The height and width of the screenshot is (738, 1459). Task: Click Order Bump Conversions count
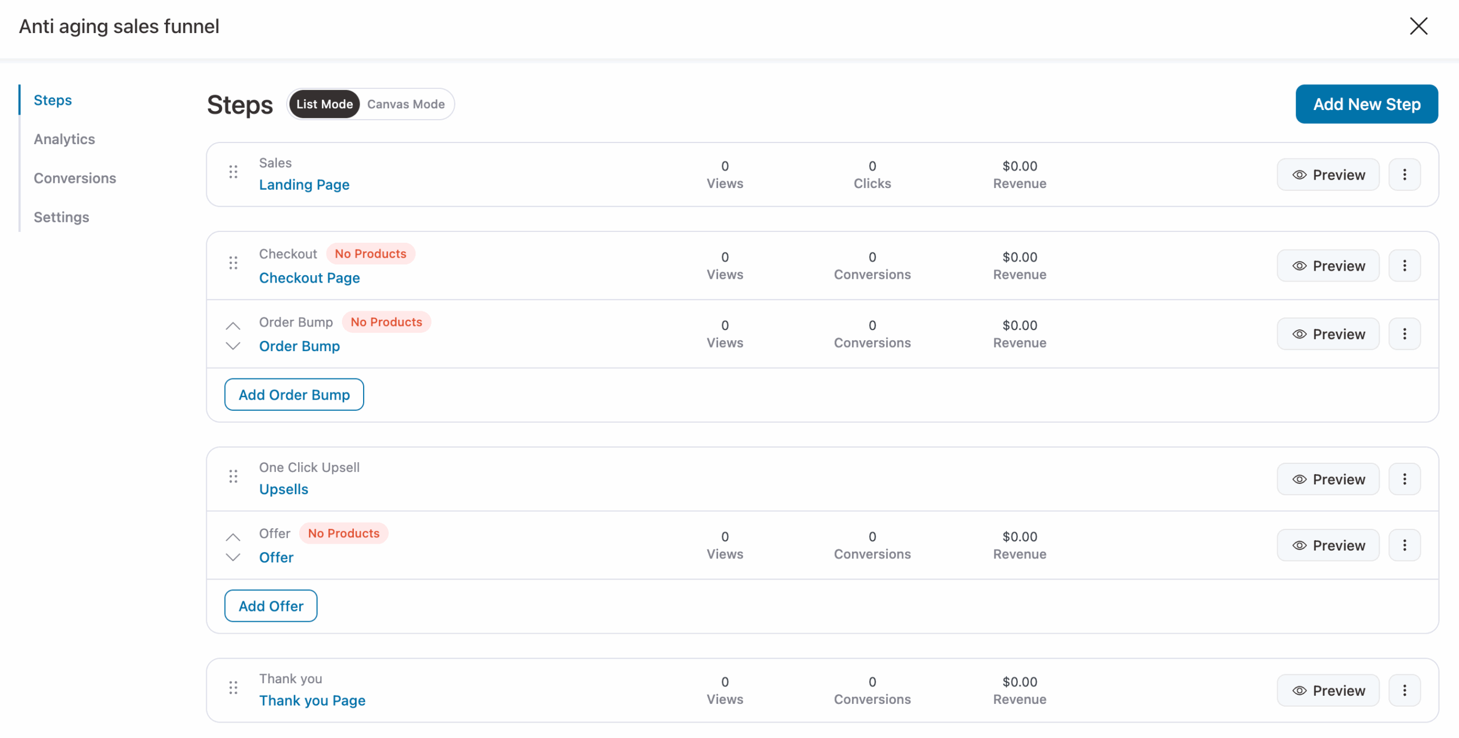point(872,326)
